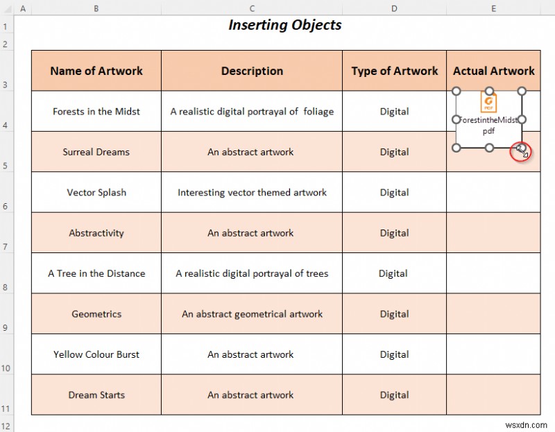Image resolution: width=555 pixels, height=432 pixels.
Task: Select row 5 header
Action: (x=6, y=152)
